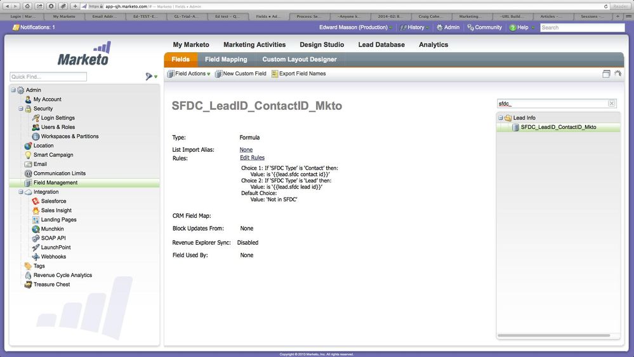Screen dimensions: 634x357
Task: Click the Workspaces & Partitions globe icon
Action: 36,137
